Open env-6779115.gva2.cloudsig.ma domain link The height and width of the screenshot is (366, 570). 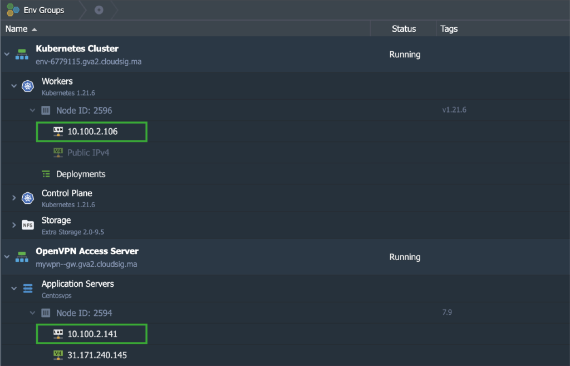pos(89,61)
